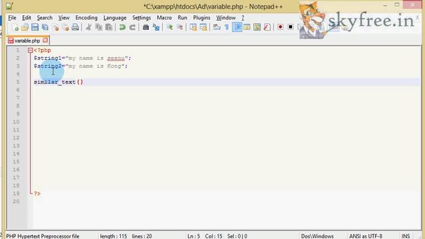Open the Macro menu
Image resolution: width=425 pixels, height=239 pixels.
point(164,18)
